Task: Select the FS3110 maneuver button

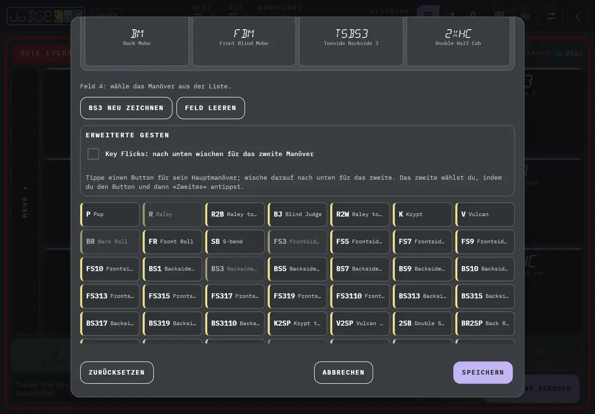Action: pos(360,296)
